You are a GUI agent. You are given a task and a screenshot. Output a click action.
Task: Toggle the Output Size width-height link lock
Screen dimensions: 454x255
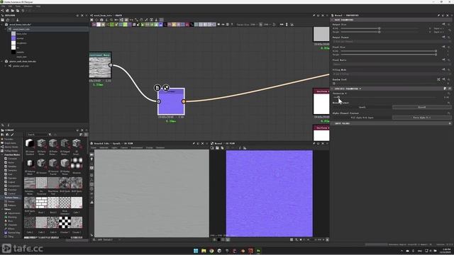tap(449, 30)
